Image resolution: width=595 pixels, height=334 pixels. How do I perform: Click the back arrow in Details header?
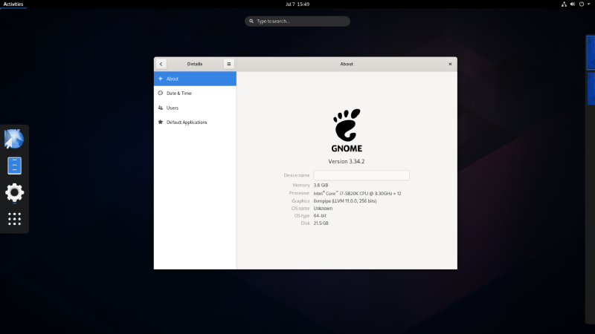(161, 64)
